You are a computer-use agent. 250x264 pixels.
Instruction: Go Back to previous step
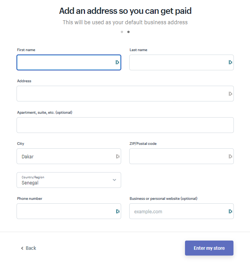(x=28, y=248)
